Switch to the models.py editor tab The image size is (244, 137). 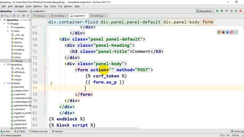tap(59, 16)
